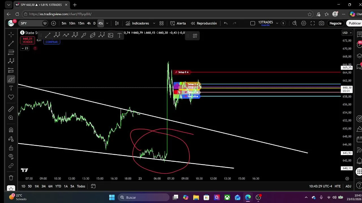Pick the image tool in floating drawing toolbar
Screen dimensions: 362x203
coord(111,35)
